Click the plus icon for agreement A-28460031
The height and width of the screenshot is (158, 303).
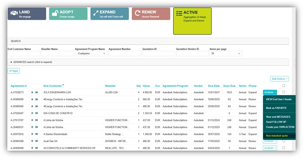click(x=32, y=127)
